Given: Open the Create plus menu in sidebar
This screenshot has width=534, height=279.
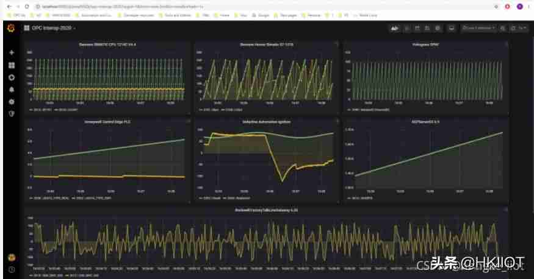Looking at the screenshot, I should click(12, 52).
